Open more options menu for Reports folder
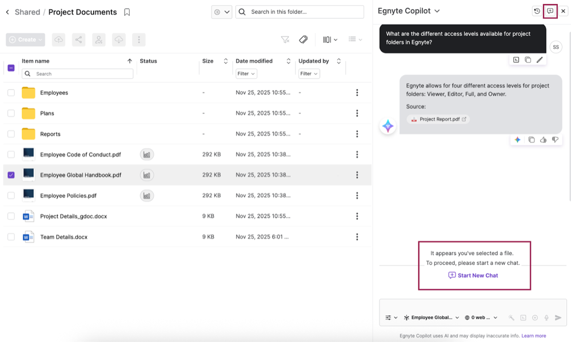 point(357,134)
